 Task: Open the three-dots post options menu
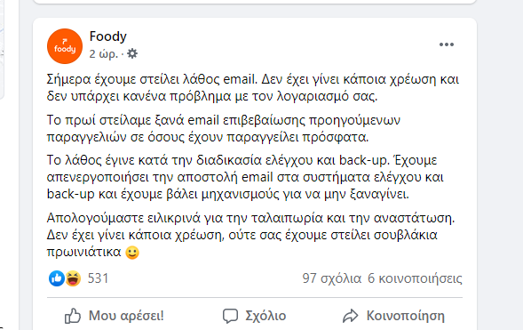(x=447, y=44)
